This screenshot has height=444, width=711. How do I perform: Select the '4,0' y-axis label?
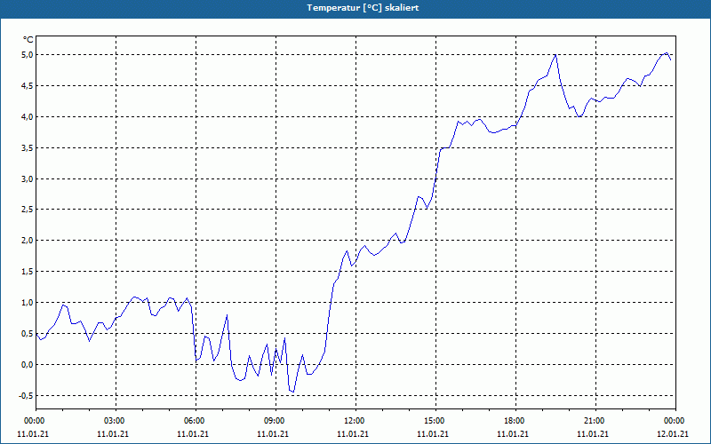[x=28, y=117]
